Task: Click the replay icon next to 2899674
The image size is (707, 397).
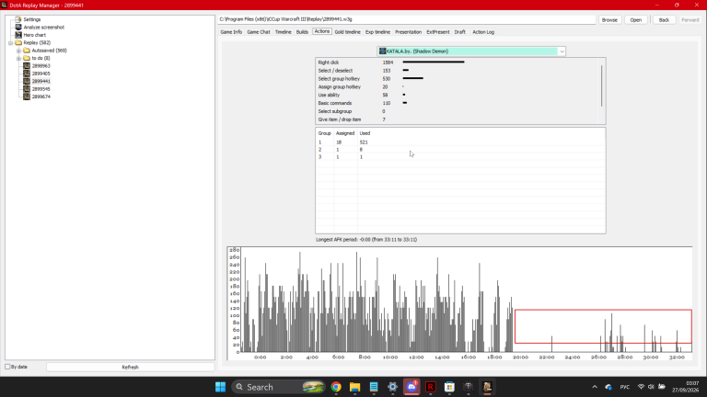Action: click(27, 96)
